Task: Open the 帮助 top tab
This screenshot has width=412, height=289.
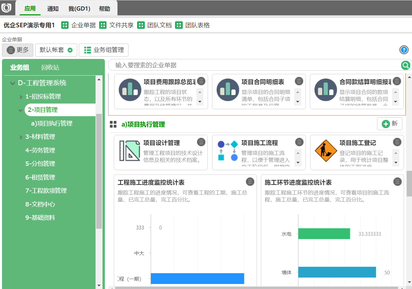Action: coord(104,9)
